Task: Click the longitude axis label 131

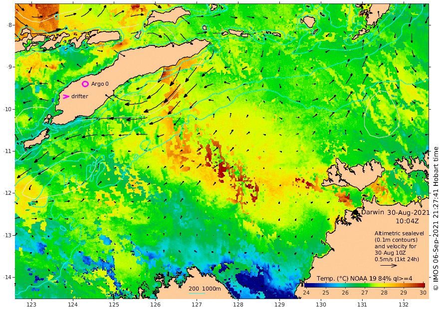Action: tap(362, 305)
